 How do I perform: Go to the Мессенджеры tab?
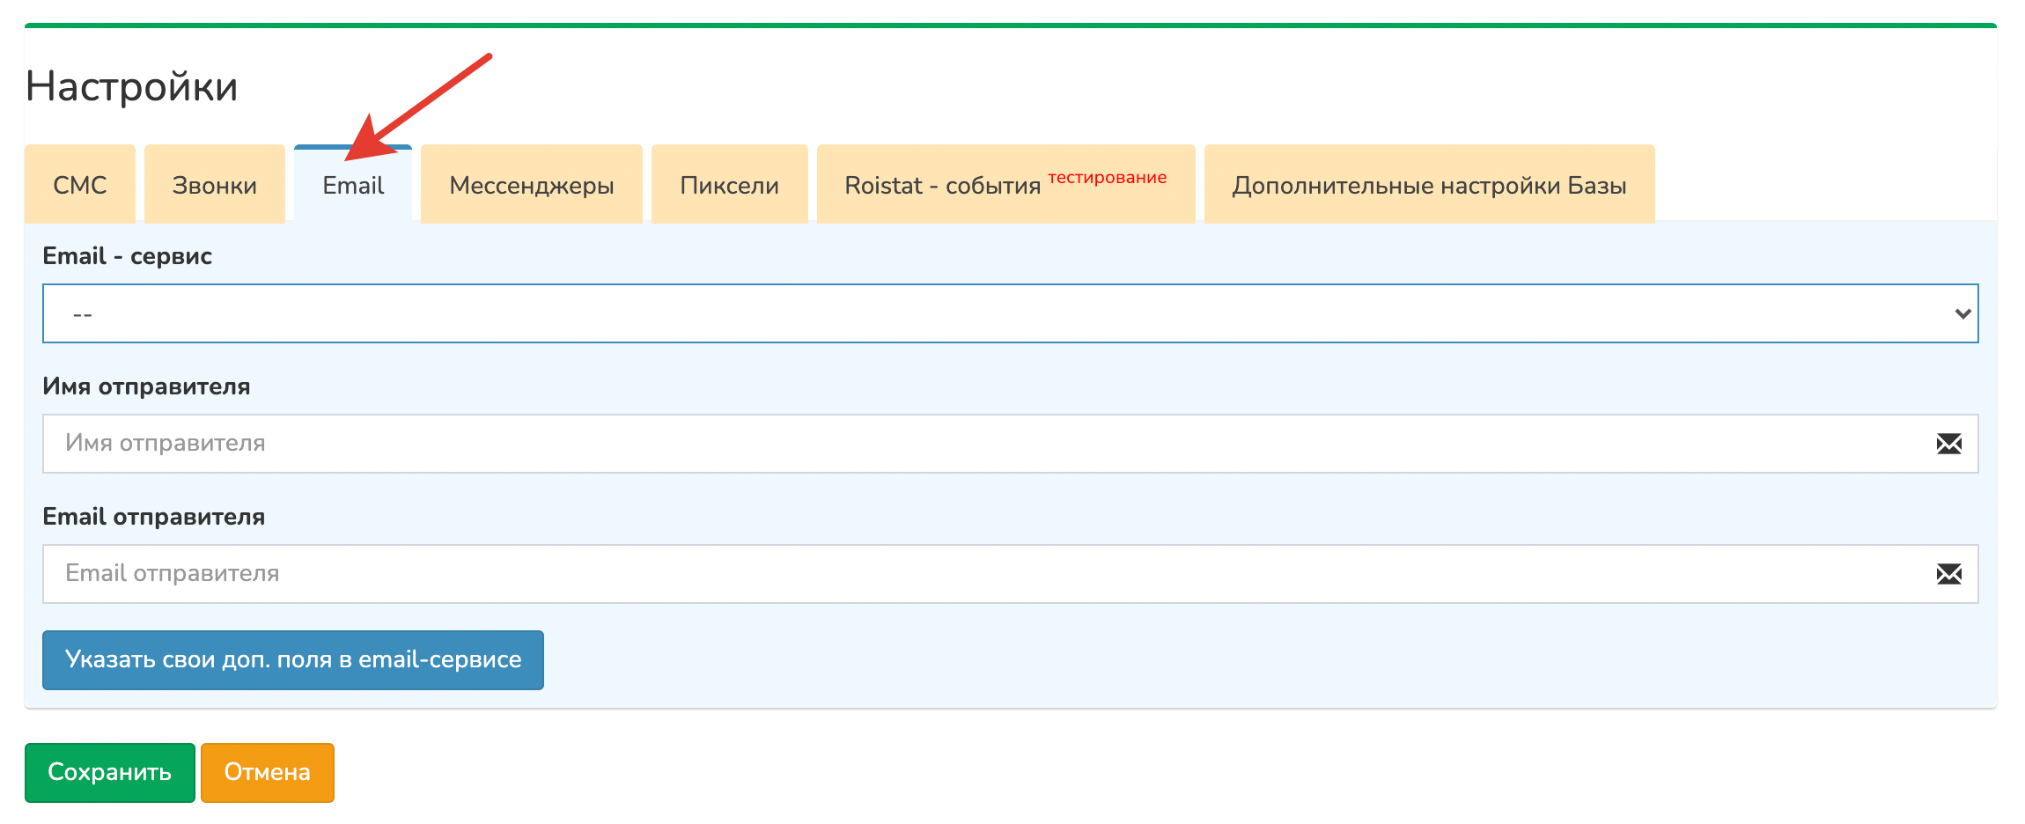tap(532, 184)
